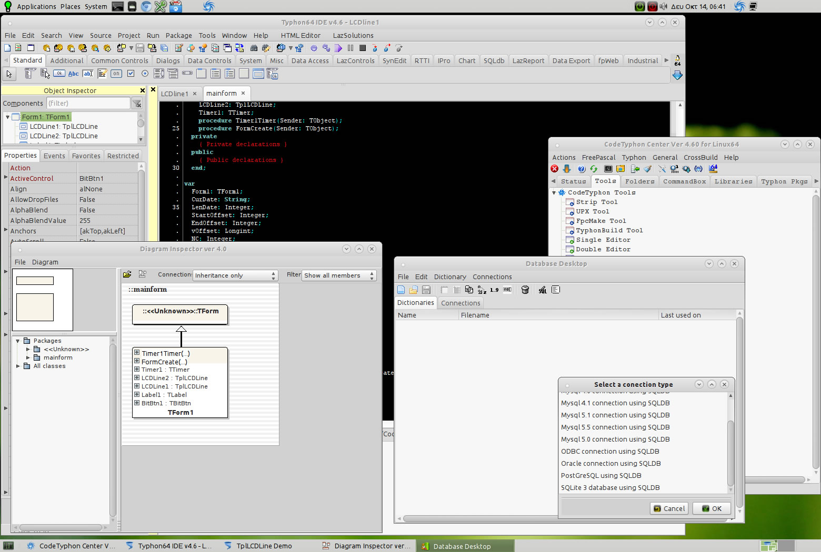Viewport: 821px width, 552px height.
Task: Click the blue help icon in CodeTyphon Center
Action: (x=582, y=169)
